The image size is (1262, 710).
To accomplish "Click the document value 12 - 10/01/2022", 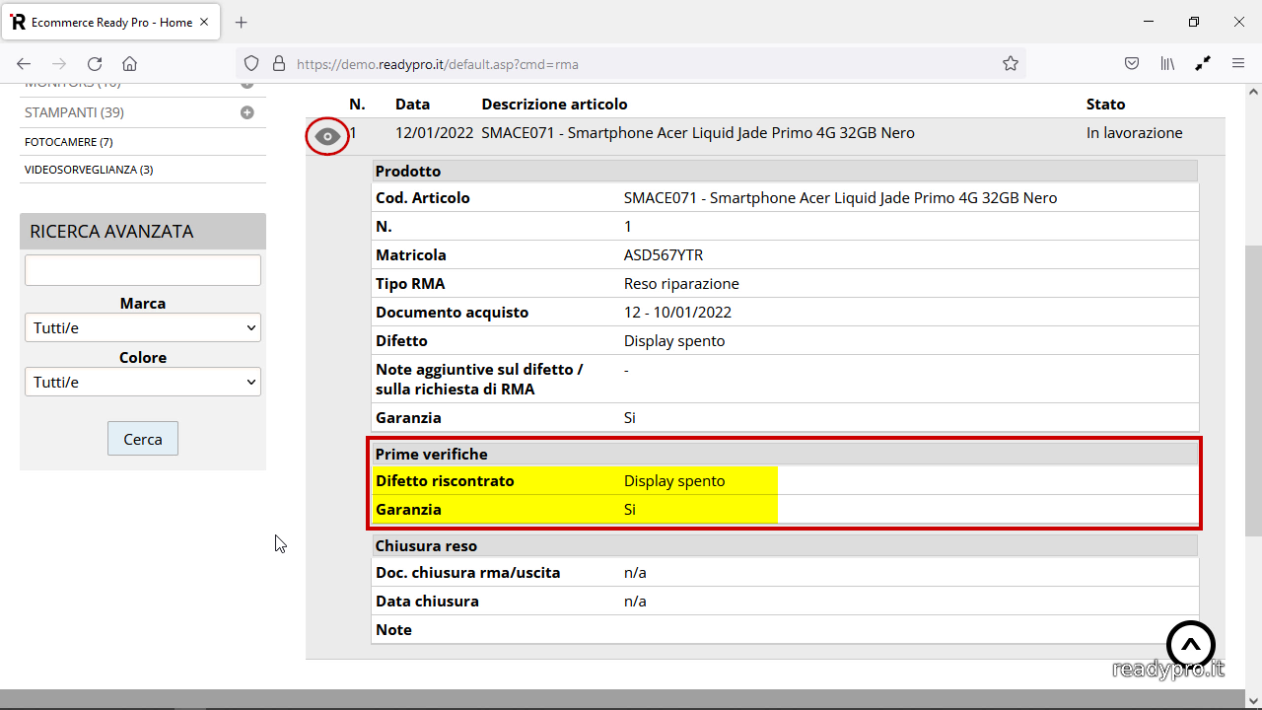I will click(677, 312).
